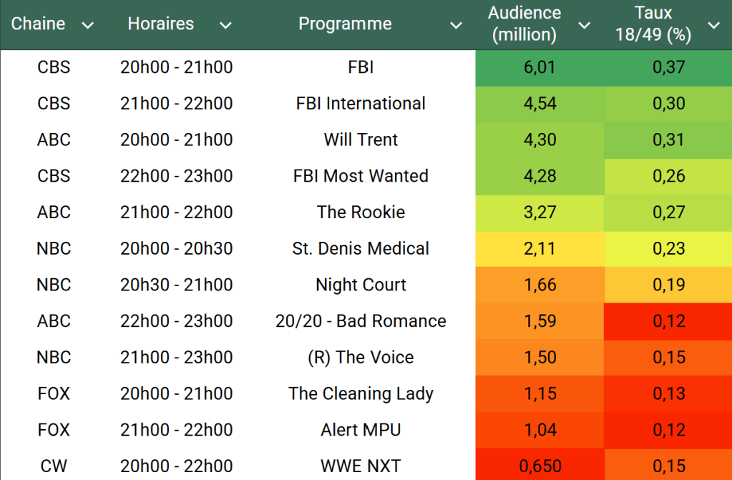Click the Audience (million) column dropdown arrow
Screen dimensions: 732x480
click(585, 26)
